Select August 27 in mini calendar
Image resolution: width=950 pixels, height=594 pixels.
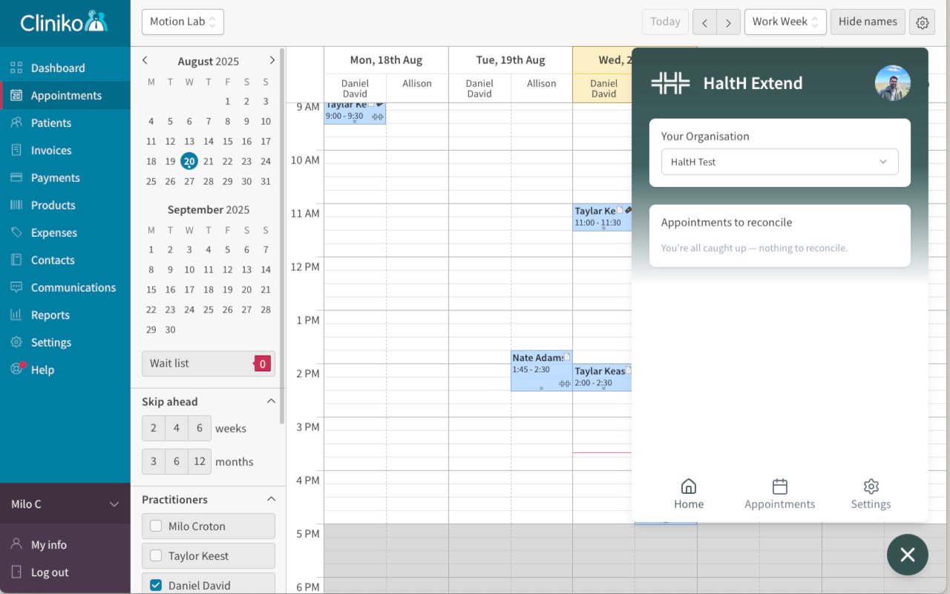tap(189, 181)
